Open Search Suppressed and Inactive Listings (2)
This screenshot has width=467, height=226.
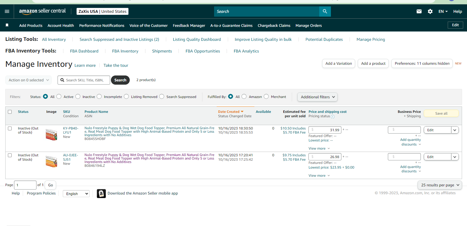[x=119, y=39]
